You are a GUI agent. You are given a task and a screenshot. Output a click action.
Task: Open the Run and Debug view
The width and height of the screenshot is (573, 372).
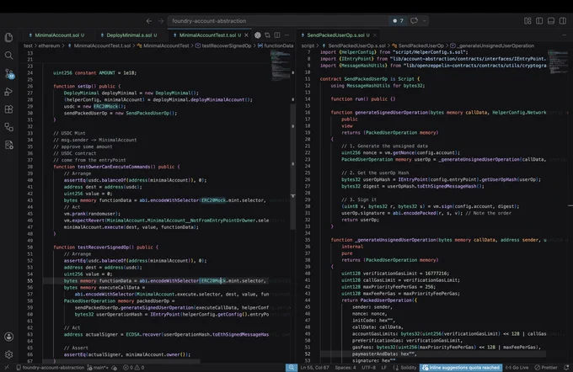8,91
